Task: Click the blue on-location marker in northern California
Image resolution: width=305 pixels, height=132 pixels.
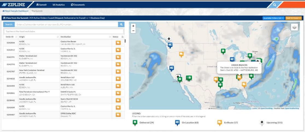Action: pos(171,68)
